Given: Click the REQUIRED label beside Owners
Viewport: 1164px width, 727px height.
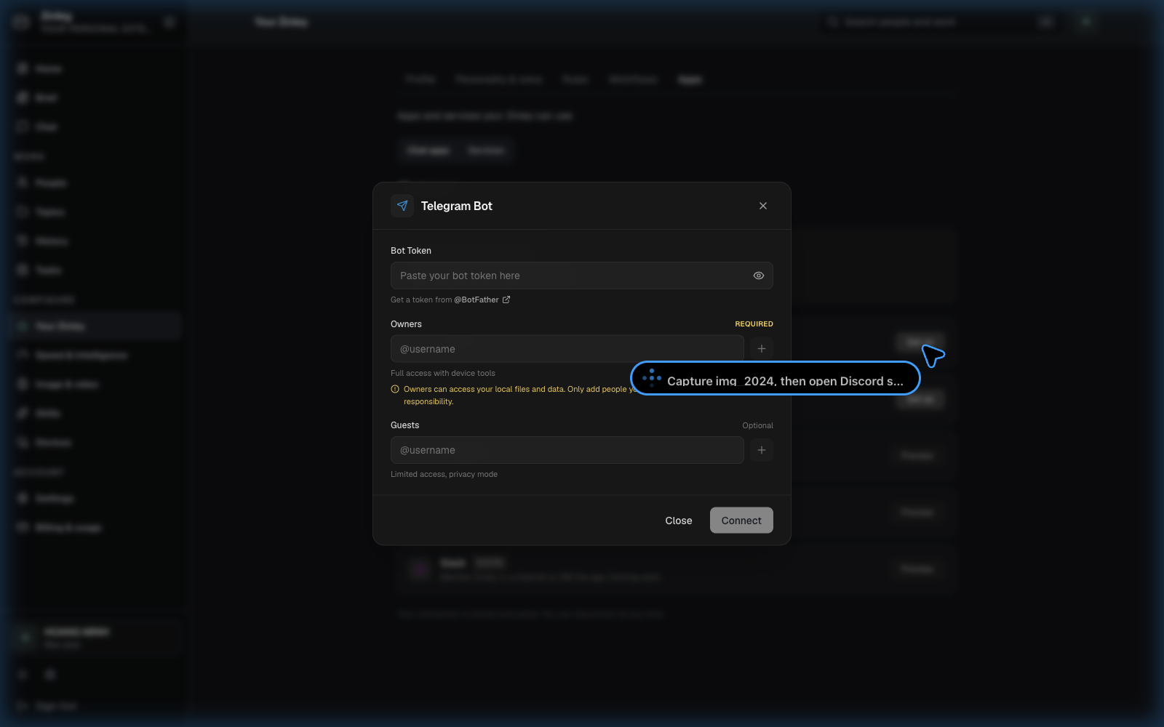Looking at the screenshot, I should pos(754,324).
